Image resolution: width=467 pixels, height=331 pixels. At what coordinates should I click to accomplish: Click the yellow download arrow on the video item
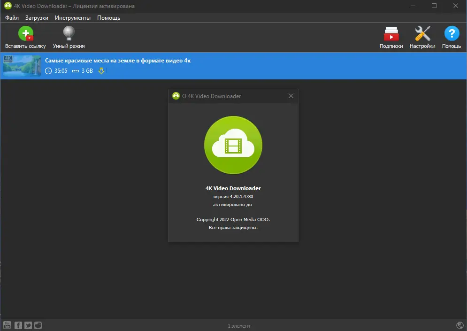click(101, 71)
